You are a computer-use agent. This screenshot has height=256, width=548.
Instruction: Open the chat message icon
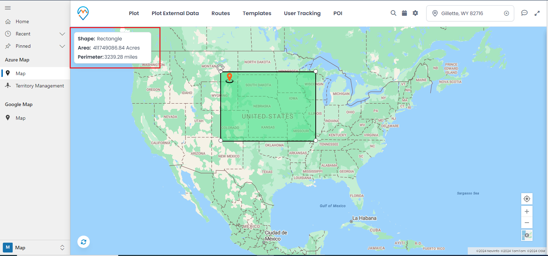coord(524,13)
